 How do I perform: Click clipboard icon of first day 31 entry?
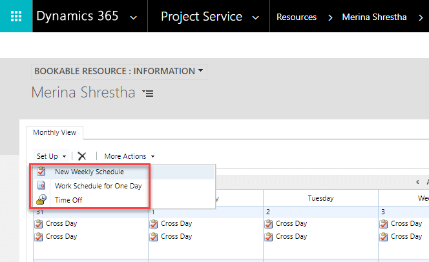[39, 224]
